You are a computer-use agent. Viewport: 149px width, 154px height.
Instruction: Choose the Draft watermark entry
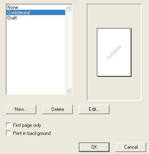point(36,18)
